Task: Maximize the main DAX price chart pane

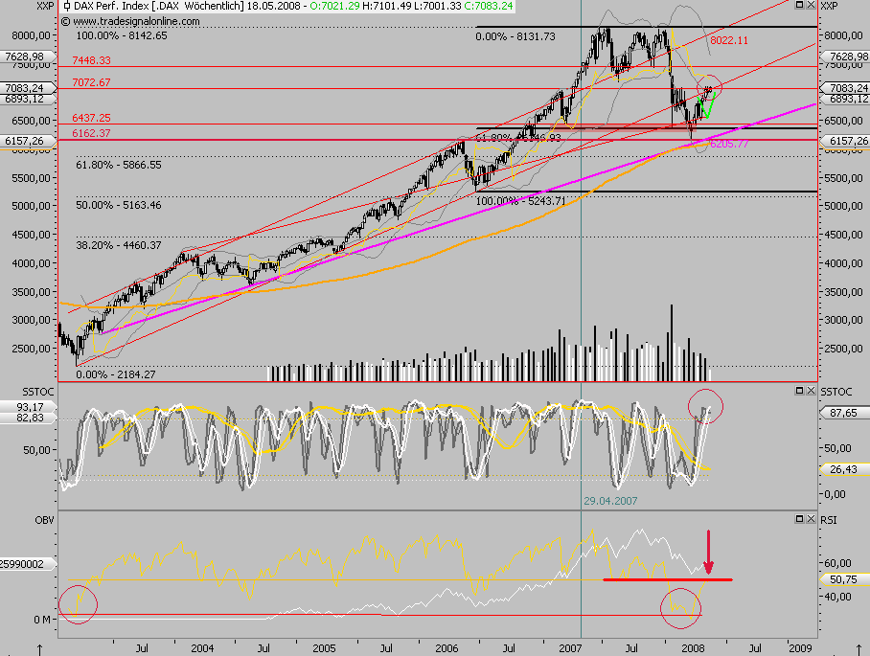Action: (x=799, y=5)
